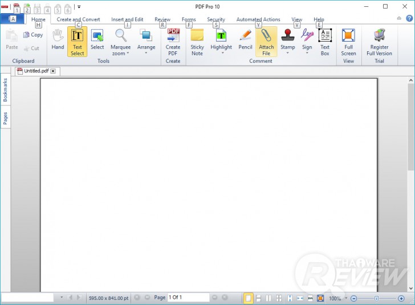Click the Marquee zoom magnifier icon
Image resolution: width=415 pixels, height=305 pixels.
121,35
